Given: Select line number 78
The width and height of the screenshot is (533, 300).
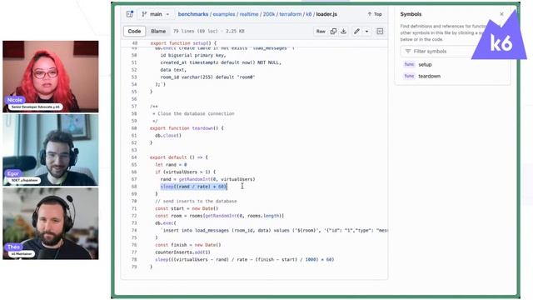Looking at the screenshot, I should coord(134,259).
